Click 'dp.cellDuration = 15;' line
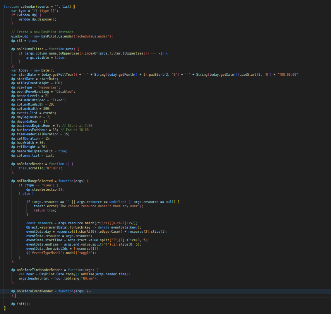This screenshot has height=314, width=331. point(31,138)
